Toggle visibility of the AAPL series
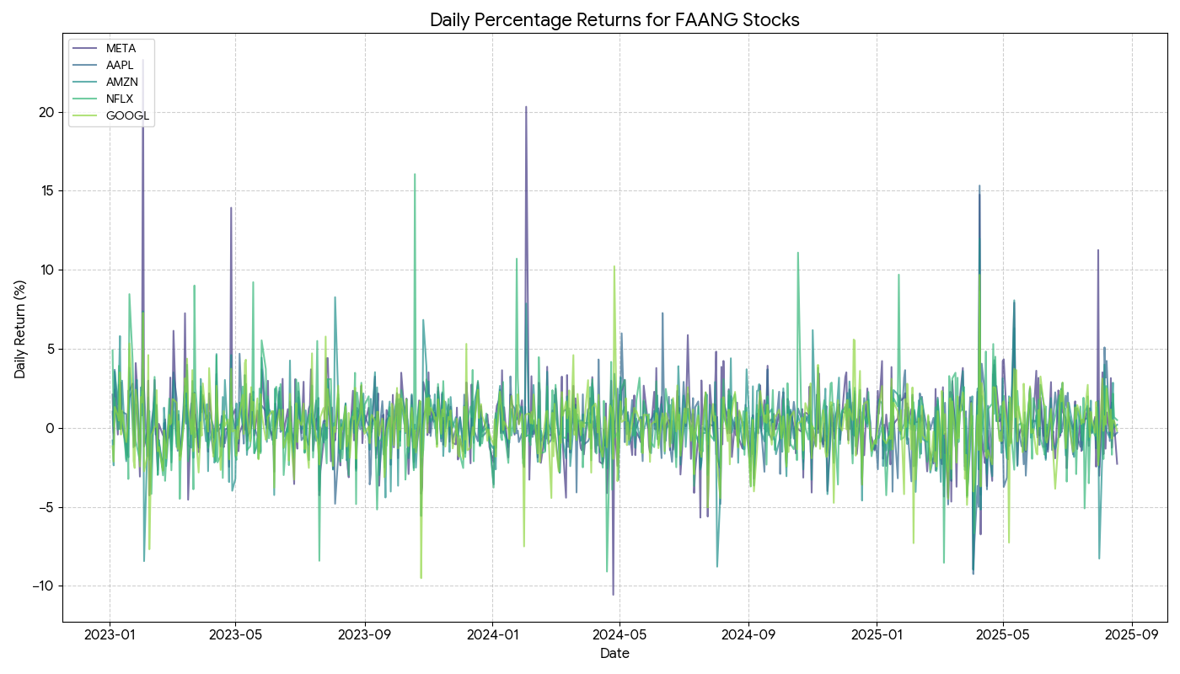 (120, 66)
